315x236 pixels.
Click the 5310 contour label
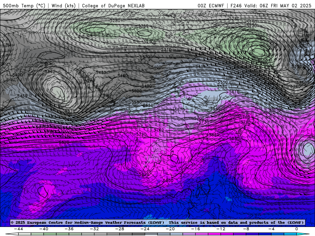(166, 50)
